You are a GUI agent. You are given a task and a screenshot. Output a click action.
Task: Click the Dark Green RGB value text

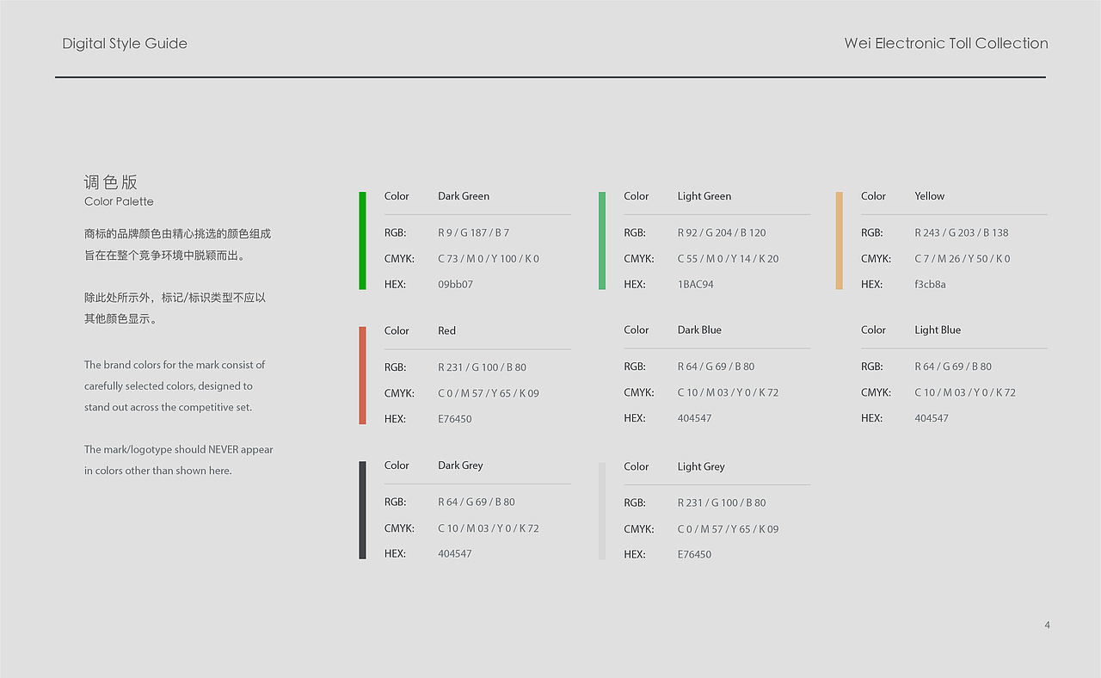473,233
